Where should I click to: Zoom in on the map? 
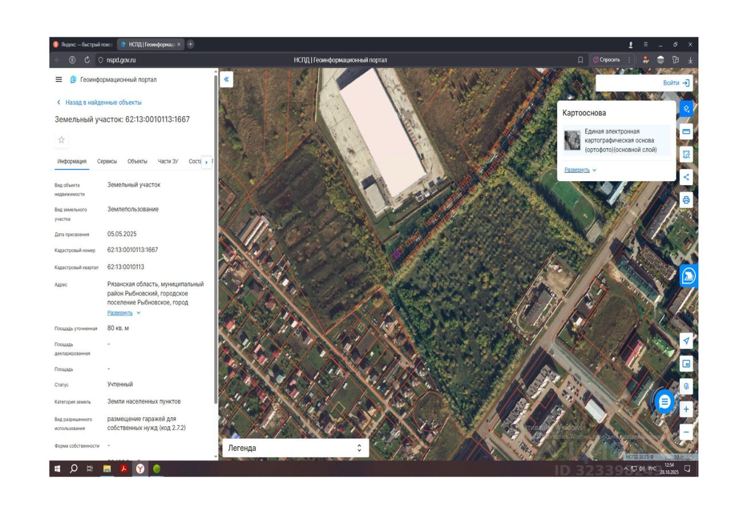(686, 409)
